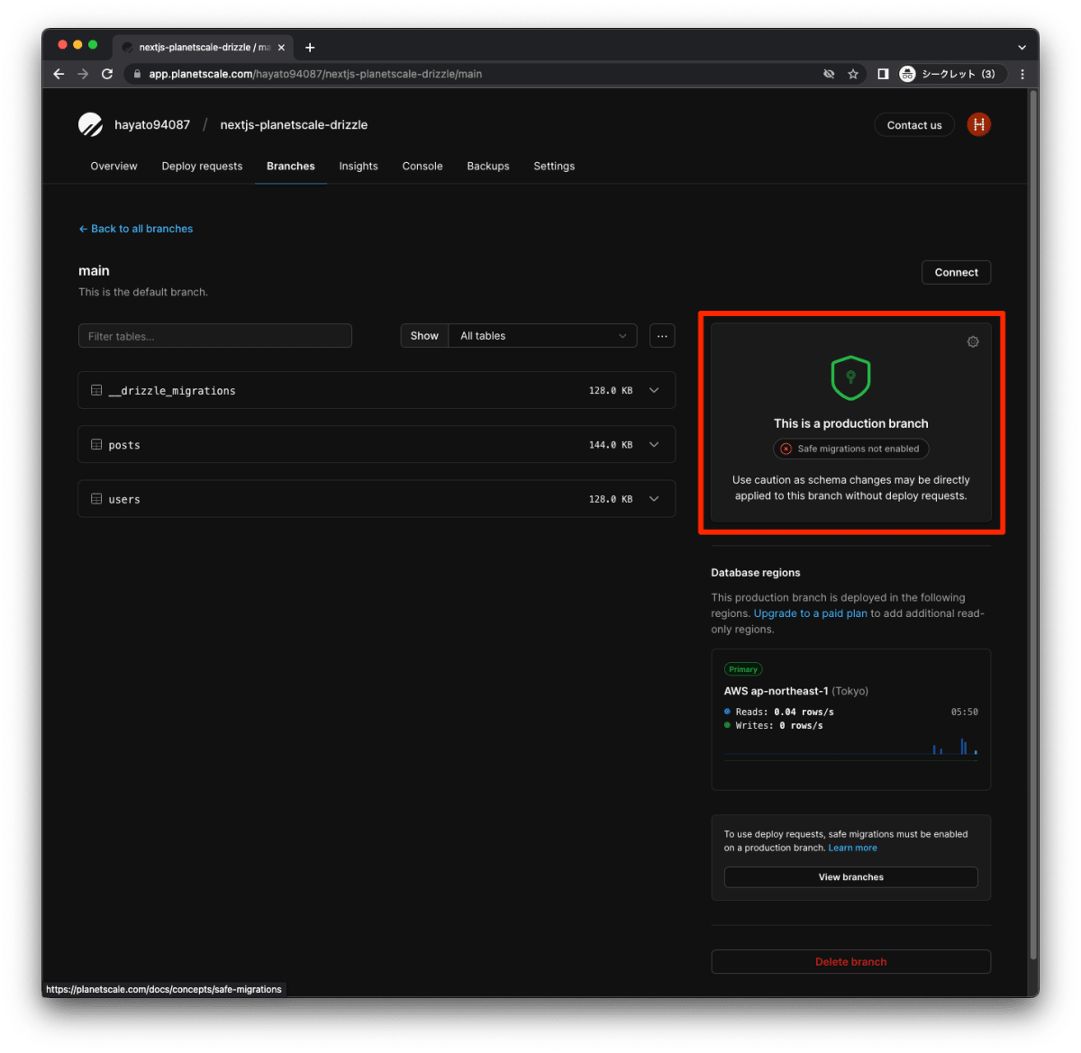Go to the Overview tab

114,166
